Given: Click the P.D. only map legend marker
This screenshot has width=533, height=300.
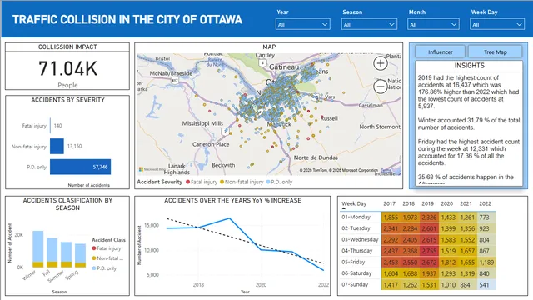Looking at the screenshot, I should [268, 182].
